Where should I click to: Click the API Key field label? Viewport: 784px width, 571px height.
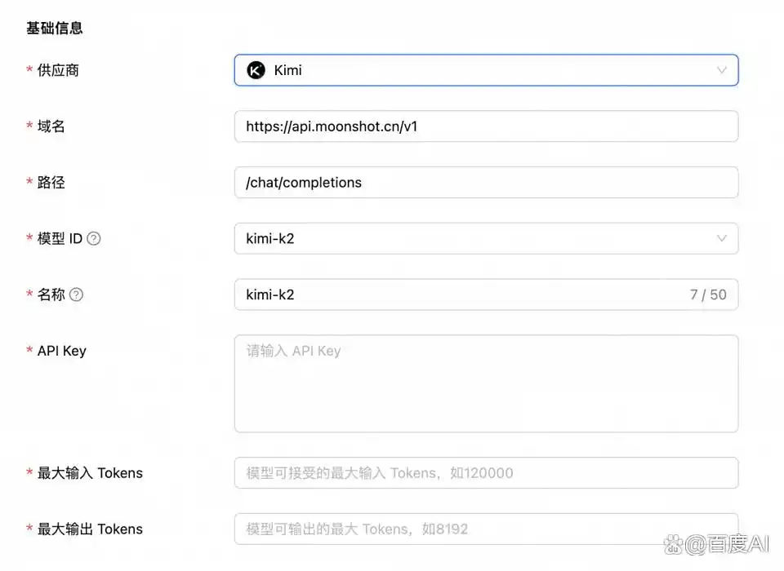point(61,351)
